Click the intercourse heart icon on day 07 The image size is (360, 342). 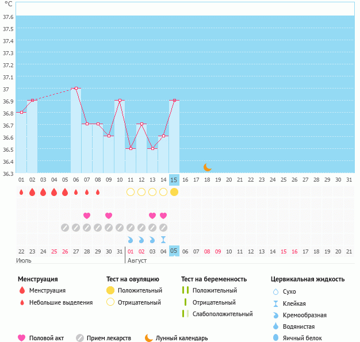[x=87, y=216]
